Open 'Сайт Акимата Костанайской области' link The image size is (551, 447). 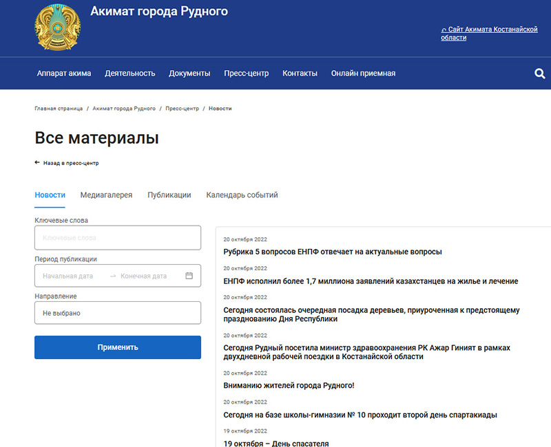click(489, 34)
